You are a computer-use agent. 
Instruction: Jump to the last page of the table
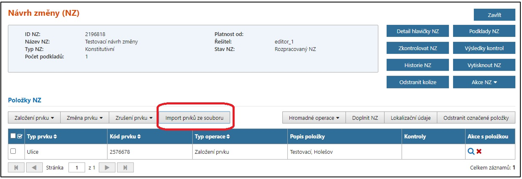tap(125, 168)
